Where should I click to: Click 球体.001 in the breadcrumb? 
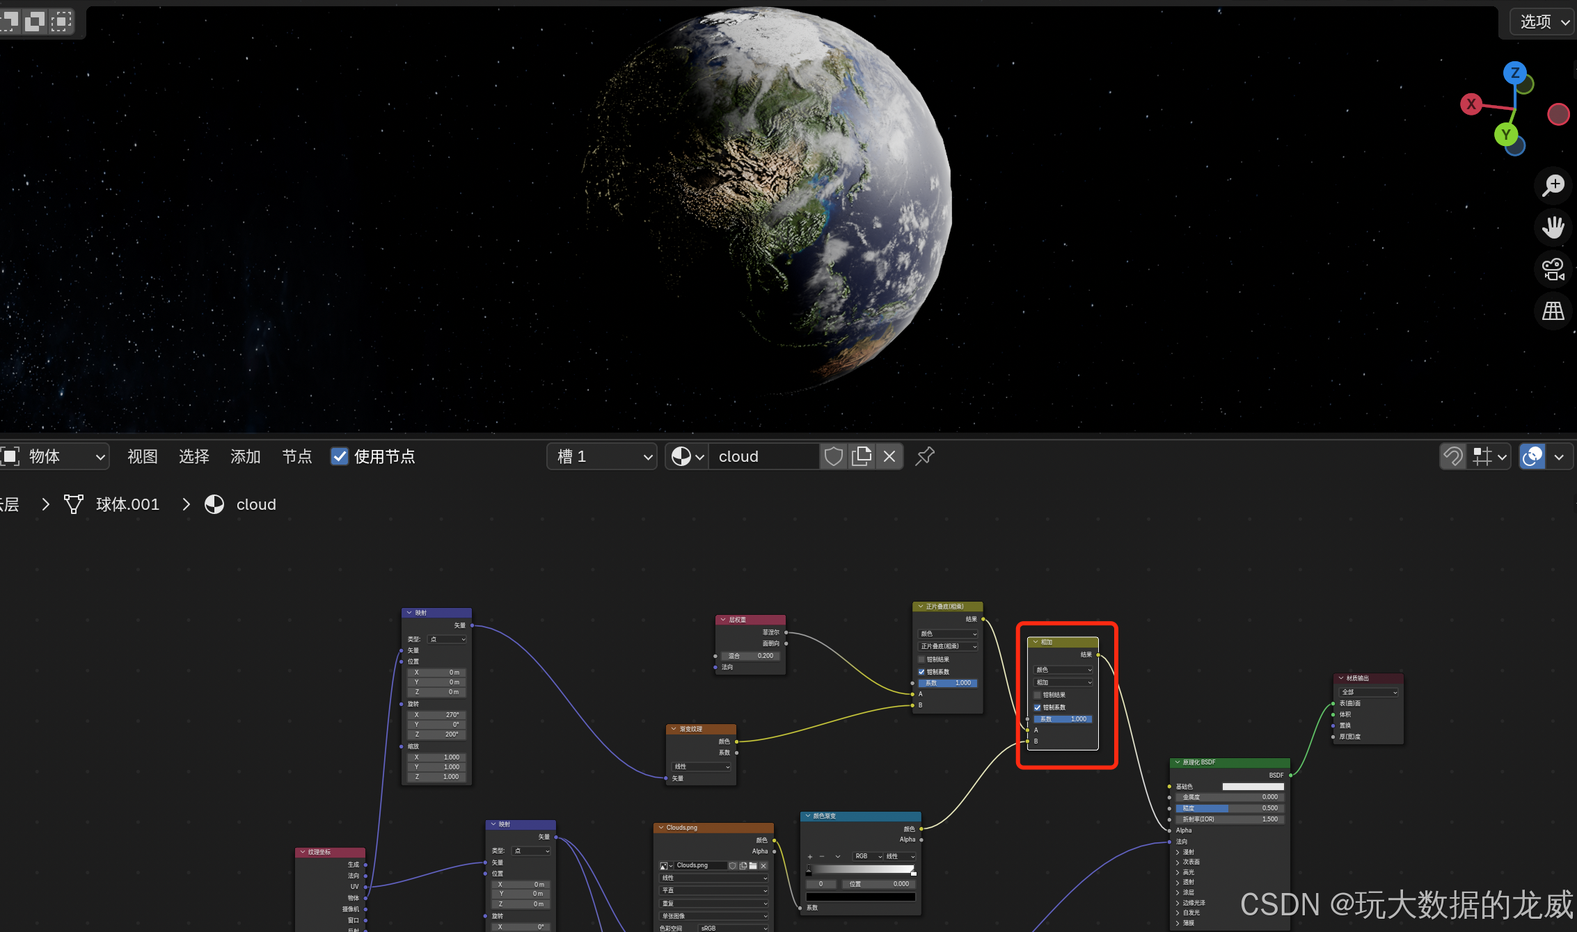[127, 504]
